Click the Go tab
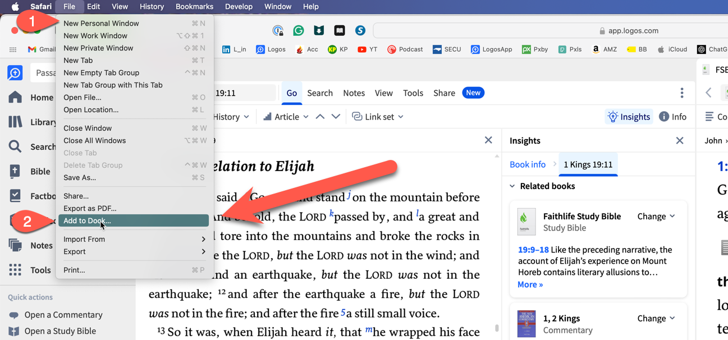728x340 pixels. click(x=292, y=93)
